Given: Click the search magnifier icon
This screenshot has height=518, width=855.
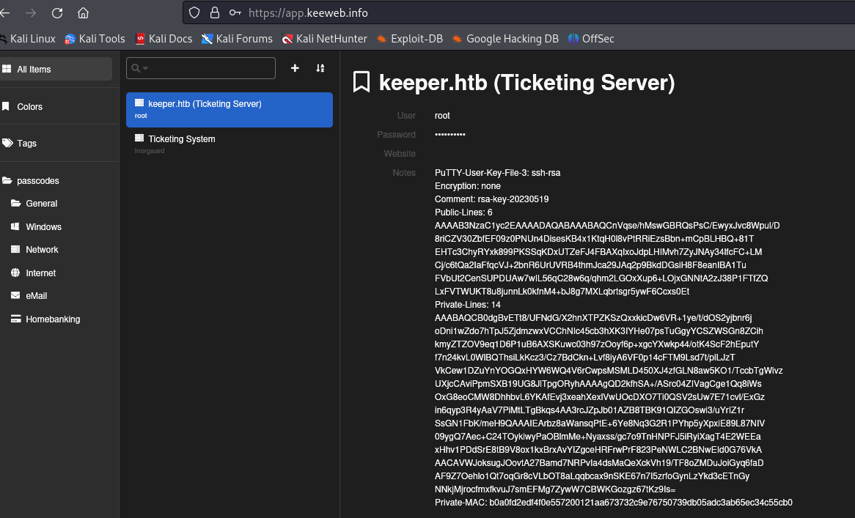Looking at the screenshot, I should tap(136, 68).
